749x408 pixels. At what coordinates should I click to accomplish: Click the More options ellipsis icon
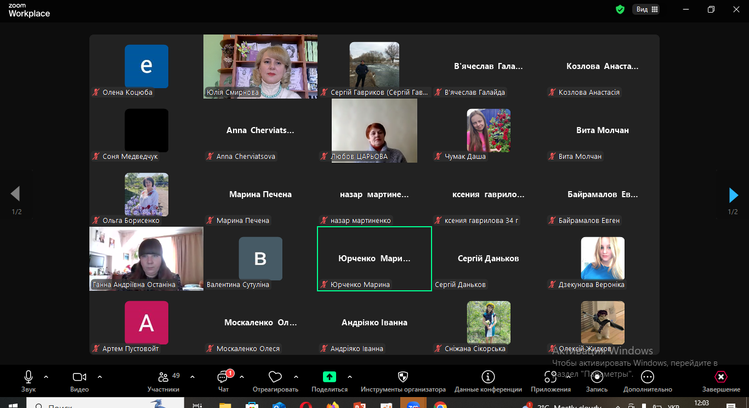coord(648,377)
